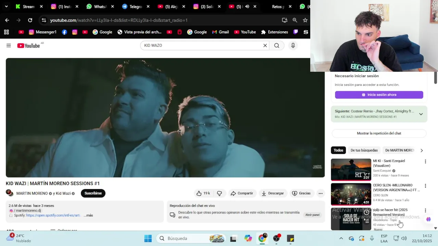Viewport: 438px width, 246px height.
Task: Open the tab search dropdown arrow
Action: point(6,6)
